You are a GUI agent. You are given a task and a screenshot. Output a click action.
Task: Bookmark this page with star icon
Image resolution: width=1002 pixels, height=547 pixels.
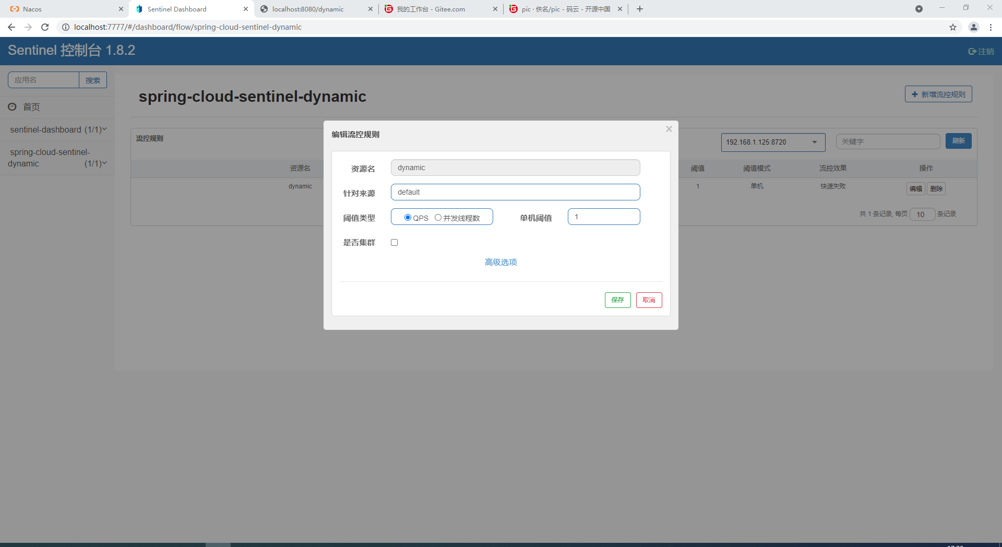click(953, 27)
